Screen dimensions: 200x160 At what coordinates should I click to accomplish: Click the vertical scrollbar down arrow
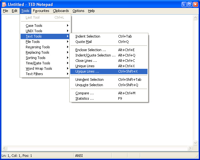click(195, 143)
